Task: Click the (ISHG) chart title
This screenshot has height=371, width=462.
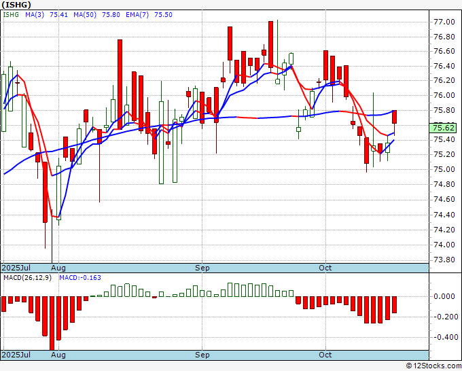Action: [x=16, y=5]
